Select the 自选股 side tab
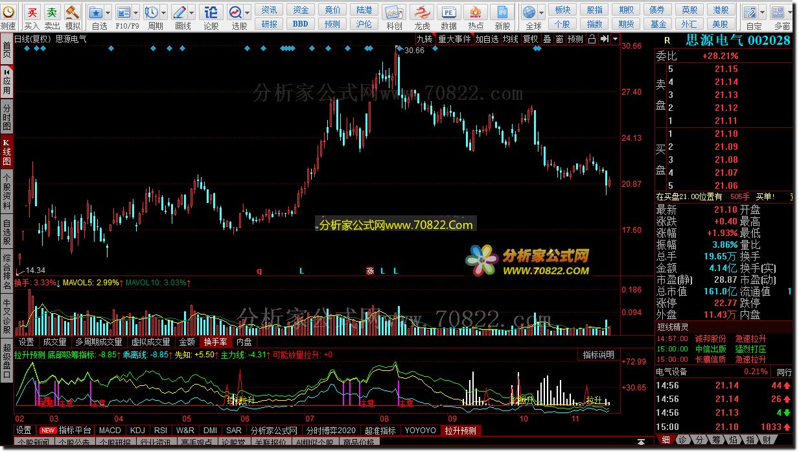Viewport: 799px width, 452px height. point(6,232)
